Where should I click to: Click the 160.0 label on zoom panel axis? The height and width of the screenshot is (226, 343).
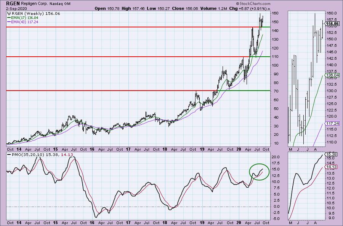click(x=332, y=13)
